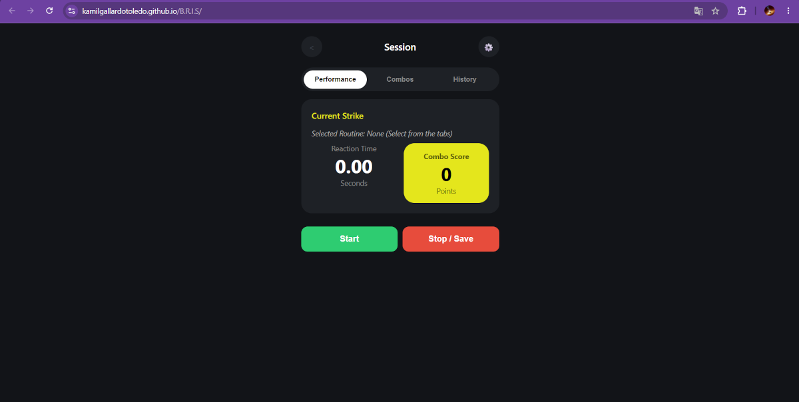Open site information icon in address bar
This screenshot has width=799, height=402.
[72, 11]
